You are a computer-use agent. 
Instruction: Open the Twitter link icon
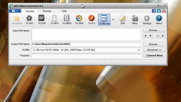pyautogui.click(x=159, y=11)
